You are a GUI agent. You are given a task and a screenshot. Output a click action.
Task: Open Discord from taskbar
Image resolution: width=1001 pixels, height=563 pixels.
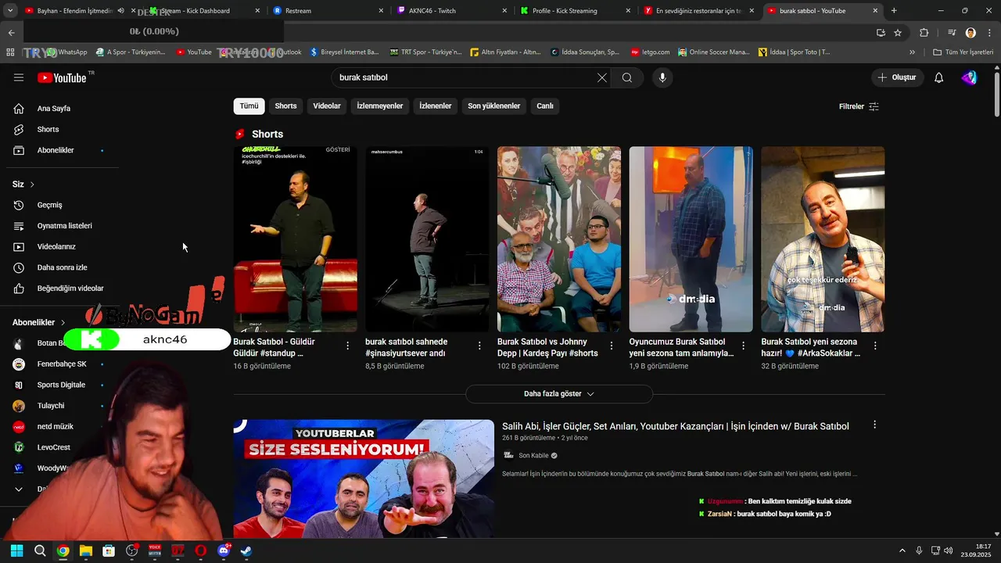tap(224, 550)
